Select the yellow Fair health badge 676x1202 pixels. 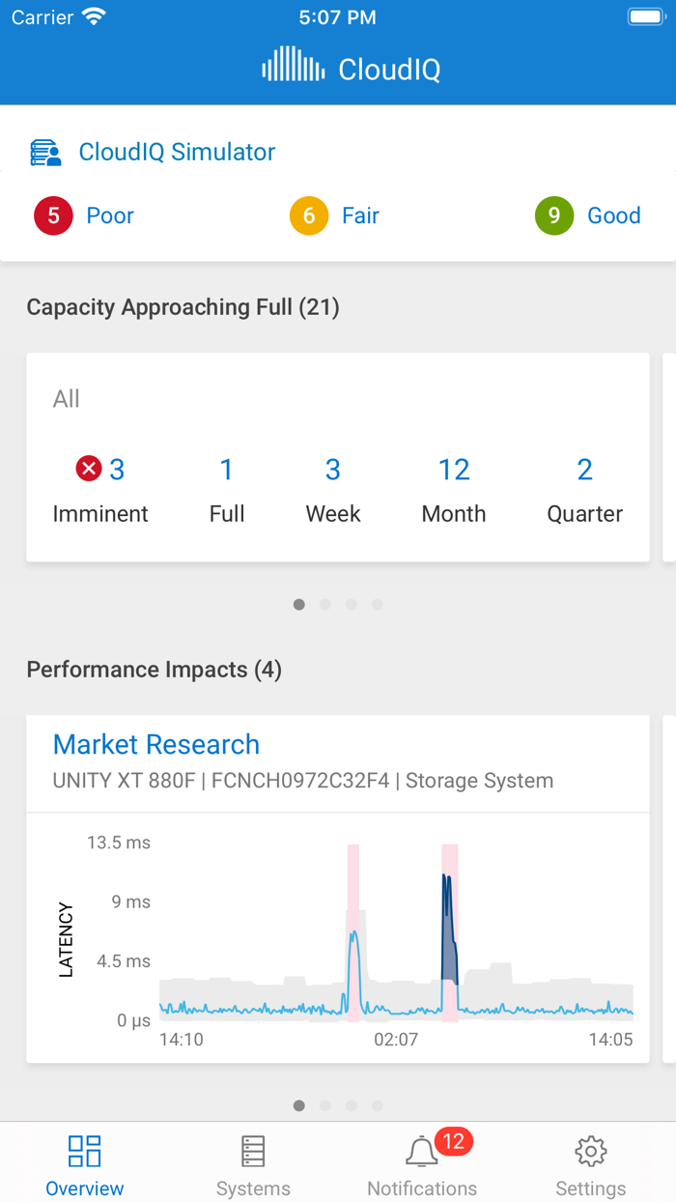(x=308, y=215)
